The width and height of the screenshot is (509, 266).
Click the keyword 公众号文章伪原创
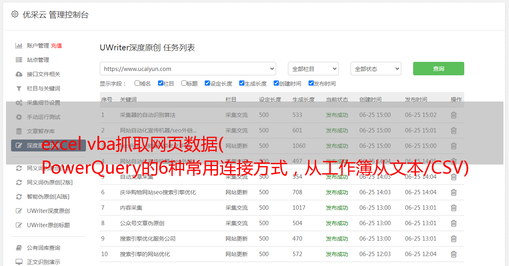tap(142, 223)
